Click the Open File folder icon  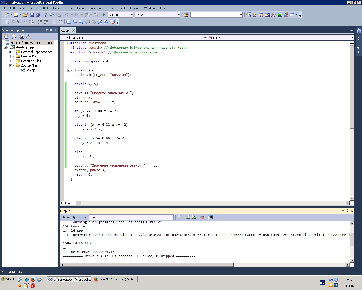click(25, 15)
